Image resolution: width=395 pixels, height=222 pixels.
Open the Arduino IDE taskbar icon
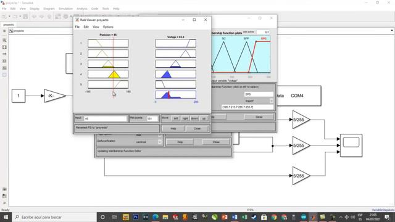tap(303, 217)
